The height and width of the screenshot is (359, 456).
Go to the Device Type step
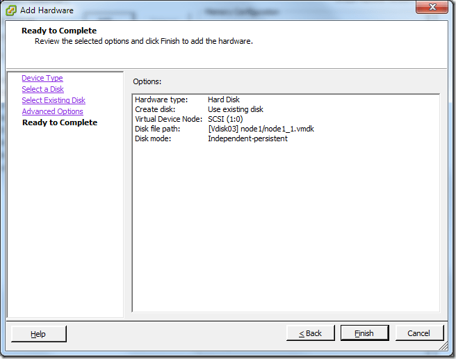click(x=42, y=78)
